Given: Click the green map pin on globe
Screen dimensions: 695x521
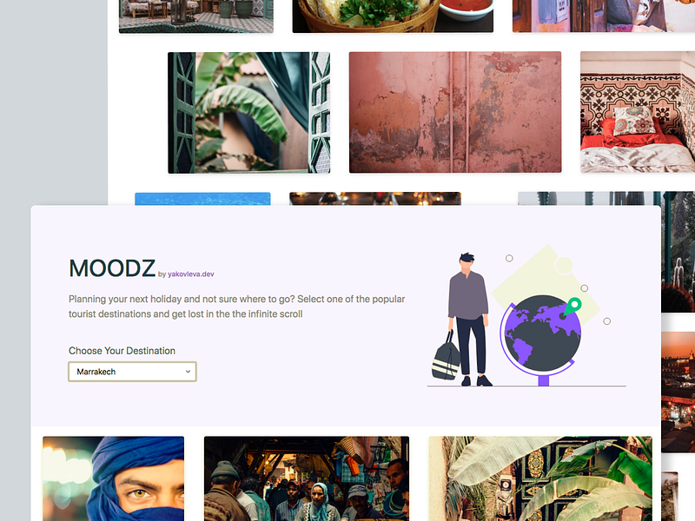Looking at the screenshot, I should (572, 307).
